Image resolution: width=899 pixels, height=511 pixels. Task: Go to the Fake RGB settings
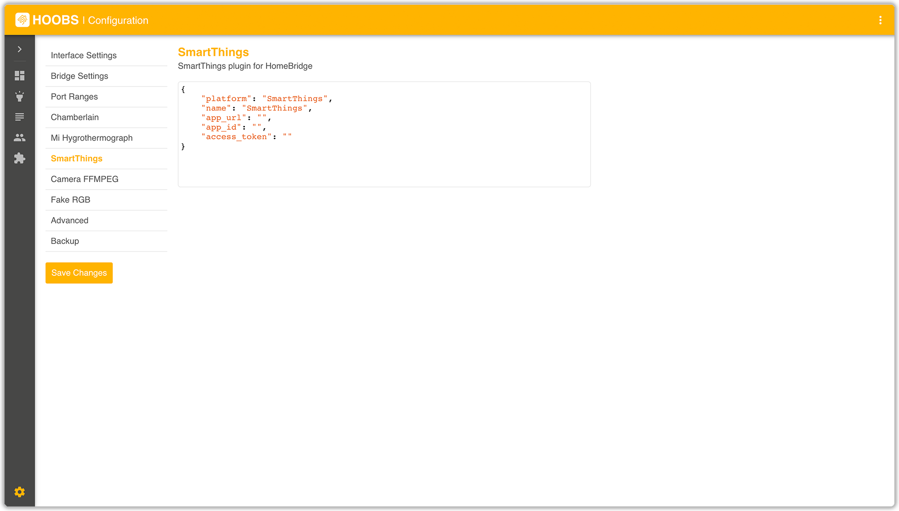click(71, 200)
